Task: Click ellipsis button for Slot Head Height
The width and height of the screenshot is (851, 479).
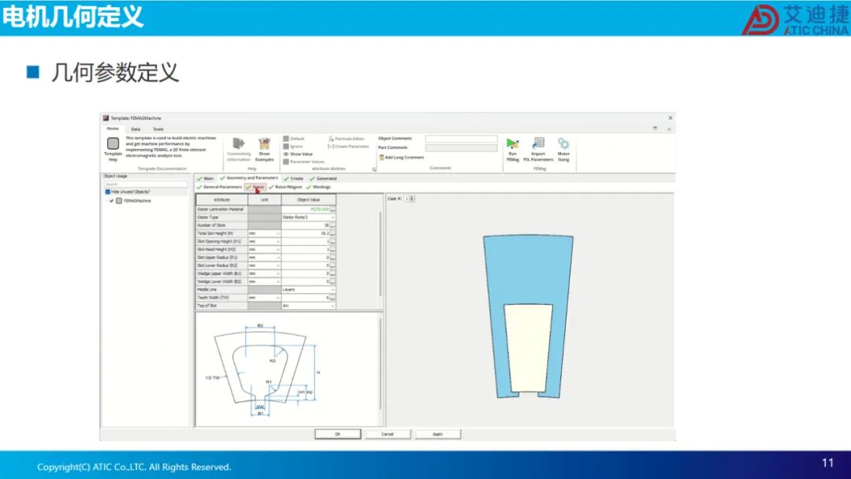Action: pyautogui.click(x=333, y=250)
